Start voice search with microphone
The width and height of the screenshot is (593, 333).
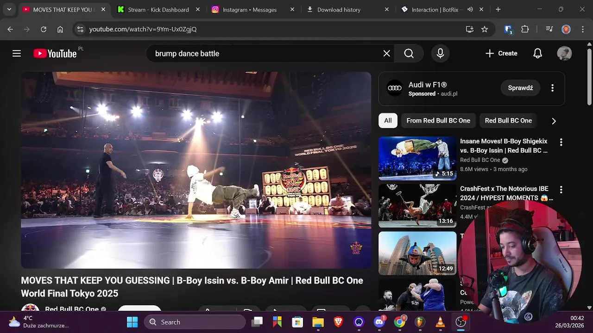[441, 54]
